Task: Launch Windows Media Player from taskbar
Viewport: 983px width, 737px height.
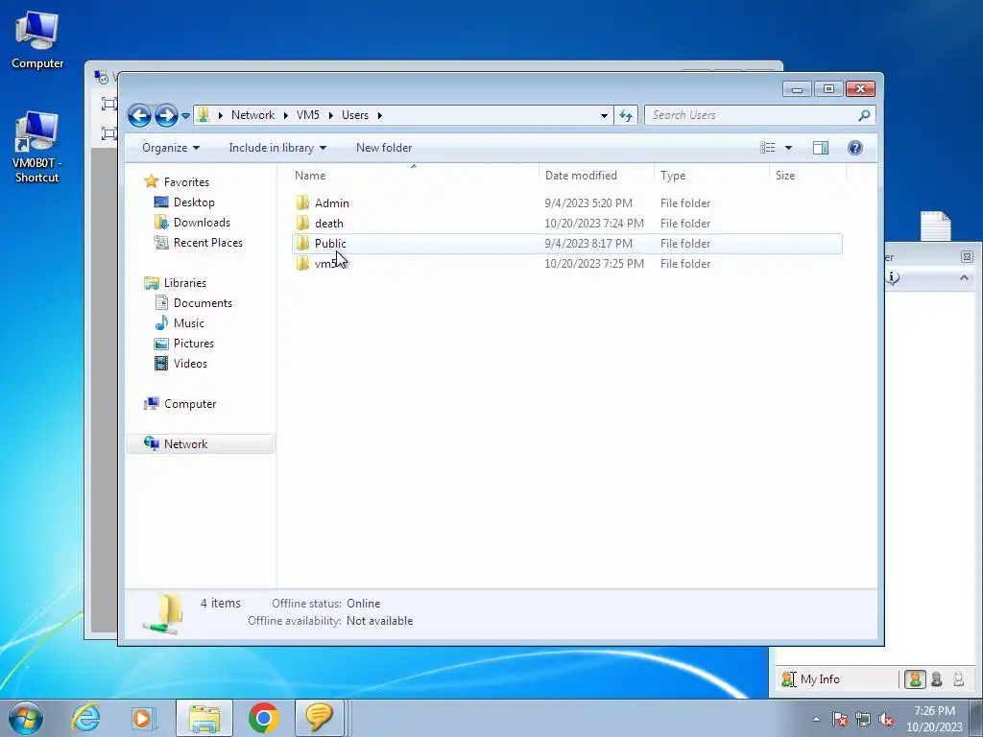Action: pos(142,718)
